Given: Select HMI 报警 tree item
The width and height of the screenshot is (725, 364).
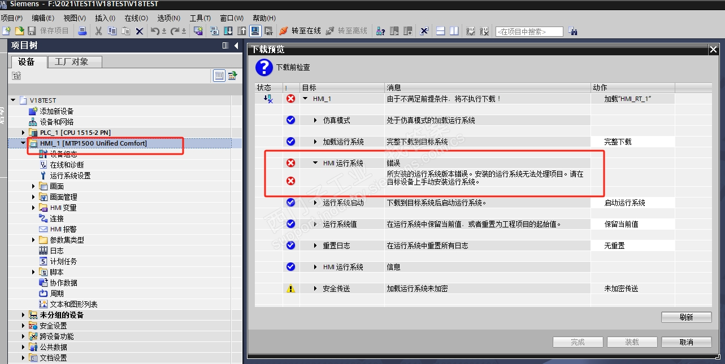Looking at the screenshot, I should [x=63, y=229].
